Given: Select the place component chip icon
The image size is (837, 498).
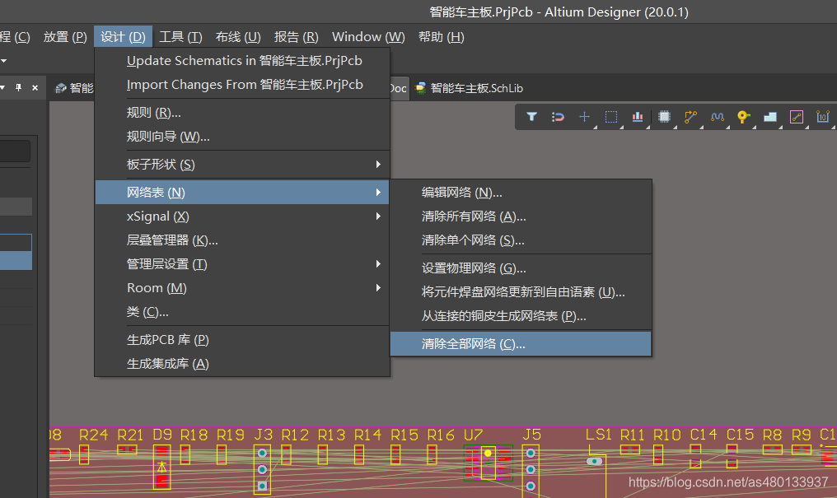Looking at the screenshot, I should click(664, 117).
